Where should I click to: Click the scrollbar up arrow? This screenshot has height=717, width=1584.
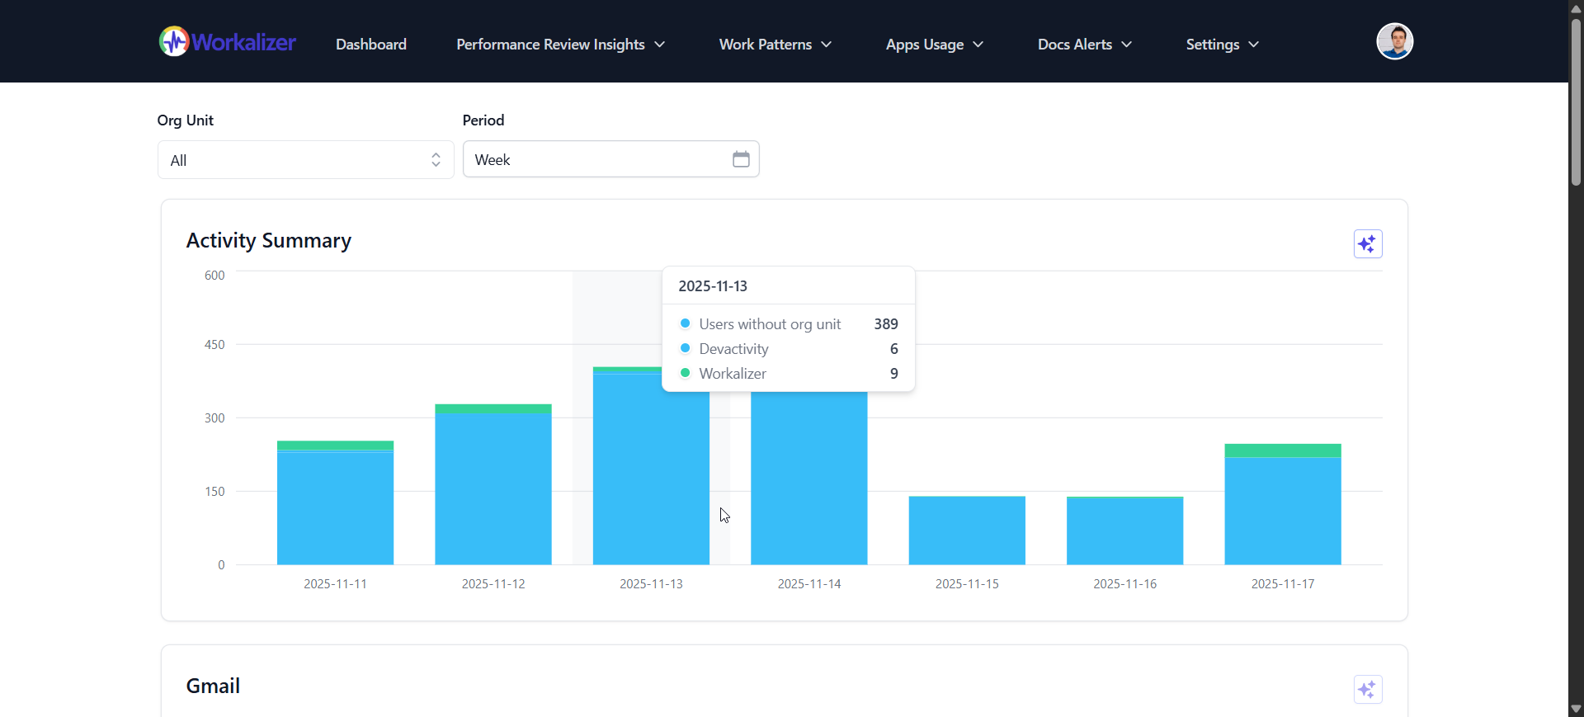pyautogui.click(x=1576, y=8)
